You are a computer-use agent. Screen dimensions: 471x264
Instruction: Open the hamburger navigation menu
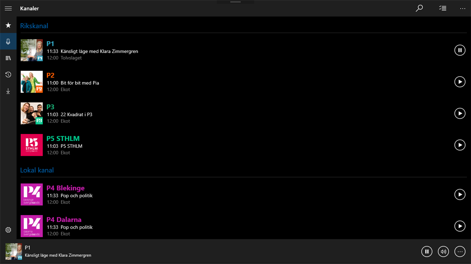tap(8, 8)
